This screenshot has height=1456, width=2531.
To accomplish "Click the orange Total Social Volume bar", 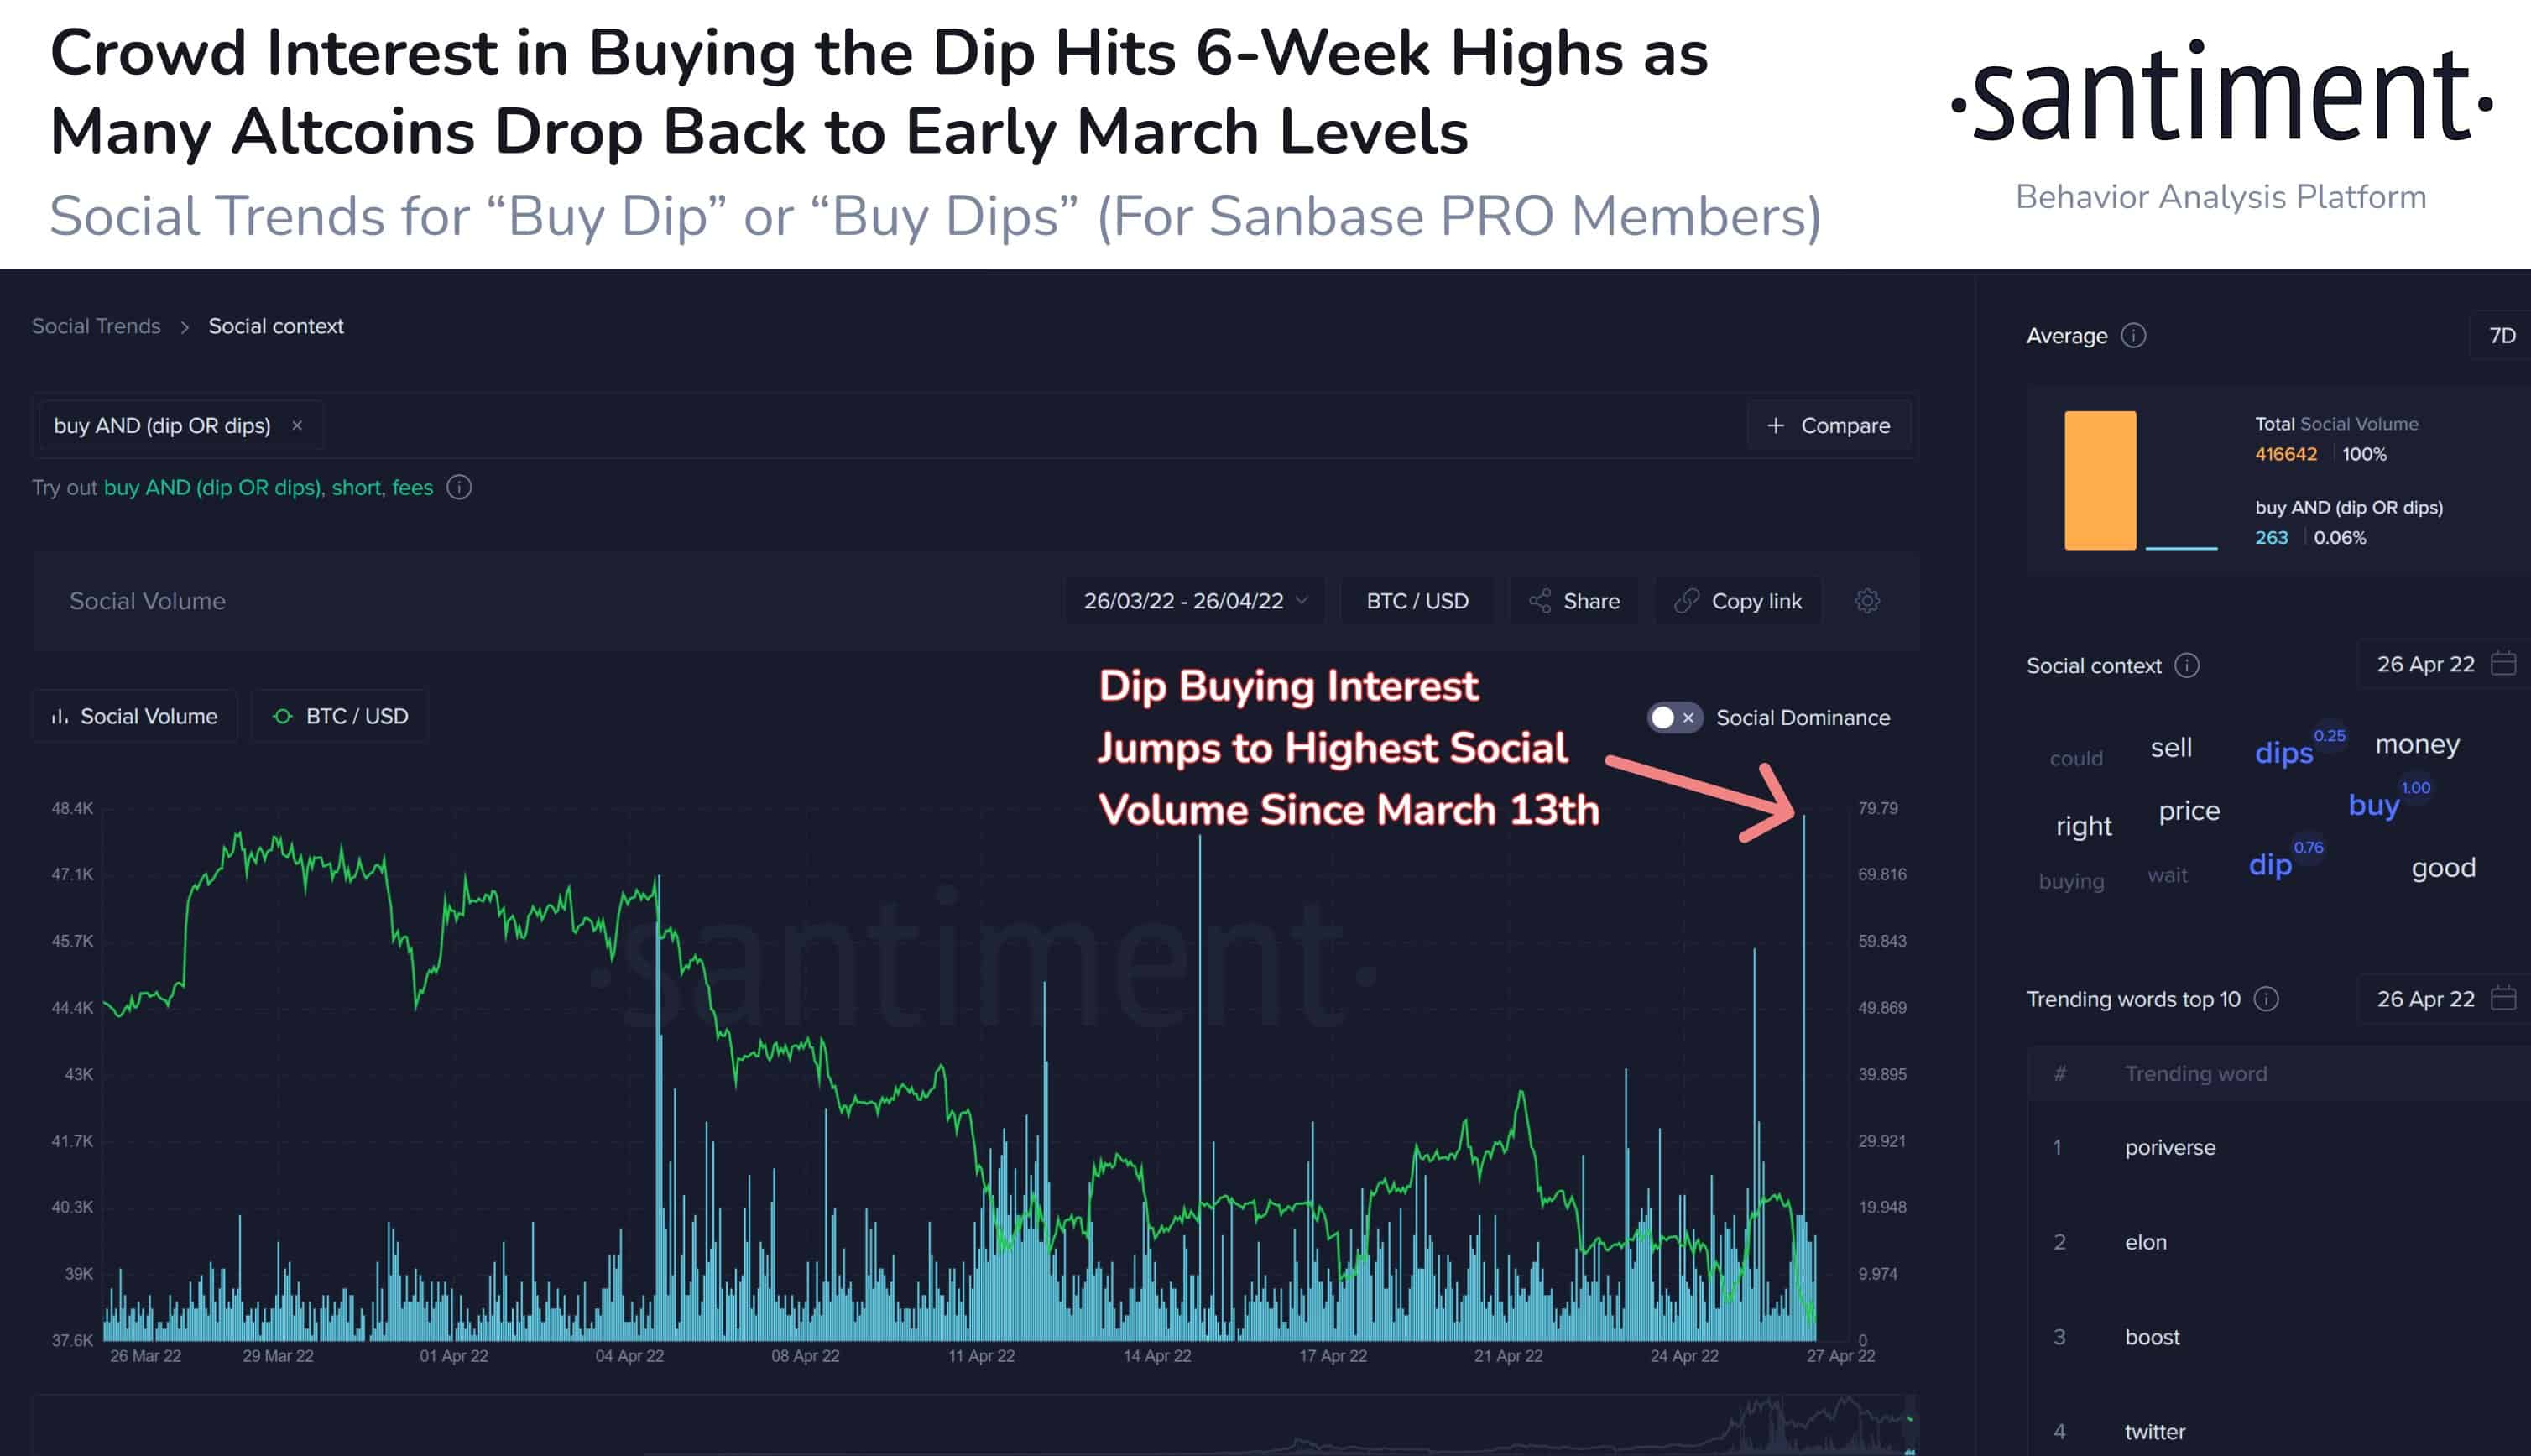I will point(2100,480).
